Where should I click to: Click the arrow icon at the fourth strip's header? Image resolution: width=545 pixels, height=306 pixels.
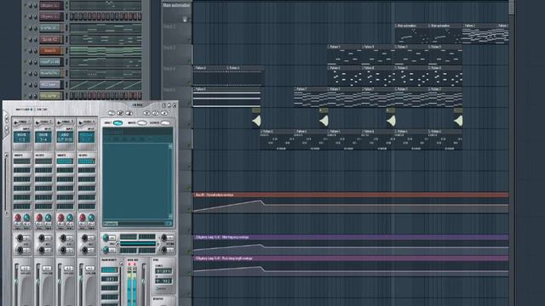(81, 122)
